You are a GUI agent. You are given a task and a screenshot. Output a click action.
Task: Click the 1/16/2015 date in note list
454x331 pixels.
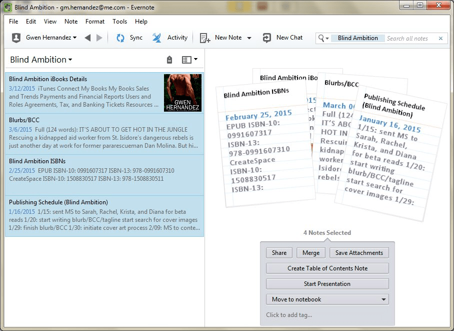21,212
